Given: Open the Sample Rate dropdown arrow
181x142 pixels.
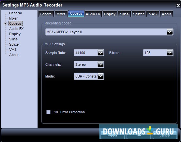Looking at the screenshot, I should (101, 53).
